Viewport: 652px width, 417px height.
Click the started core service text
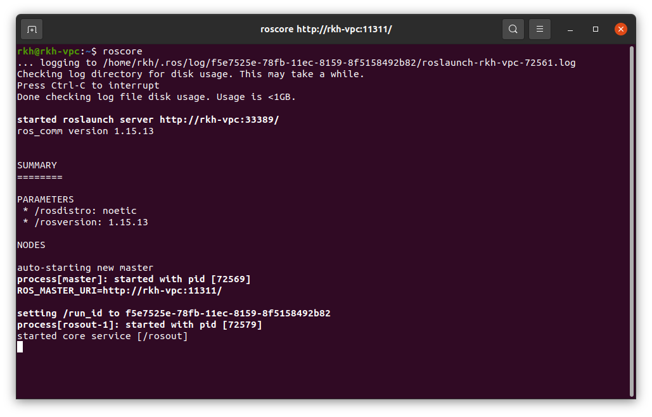click(x=102, y=335)
